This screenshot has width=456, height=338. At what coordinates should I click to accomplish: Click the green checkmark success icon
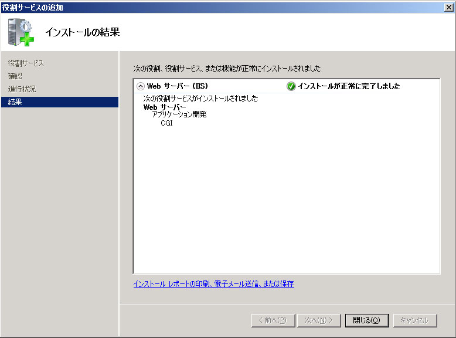pos(291,86)
